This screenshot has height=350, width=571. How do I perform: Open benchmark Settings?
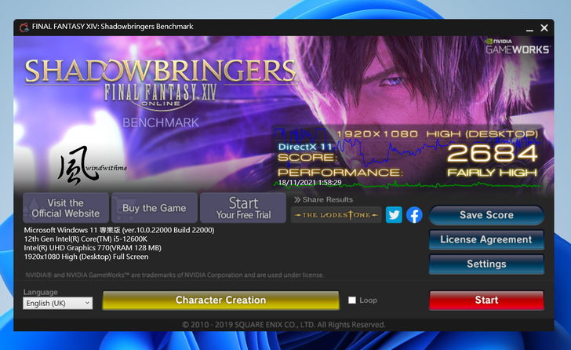(x=486, y=264)
